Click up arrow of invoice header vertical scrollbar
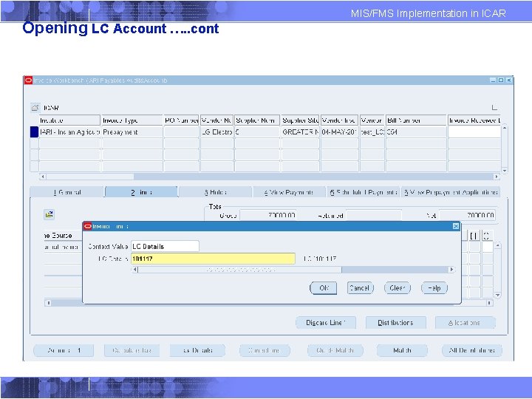The height and width of the screenshot is (399, 532). tap(505, 129)
